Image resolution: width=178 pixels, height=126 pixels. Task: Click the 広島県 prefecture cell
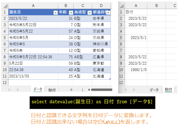tap(101, 57)
